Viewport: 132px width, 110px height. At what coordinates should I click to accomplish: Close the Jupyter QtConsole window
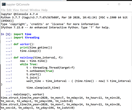tap(130, 4)
